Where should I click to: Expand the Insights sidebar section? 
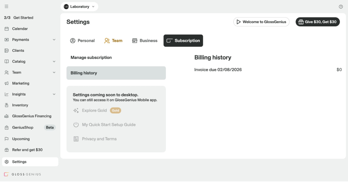[x=54, y=94]
